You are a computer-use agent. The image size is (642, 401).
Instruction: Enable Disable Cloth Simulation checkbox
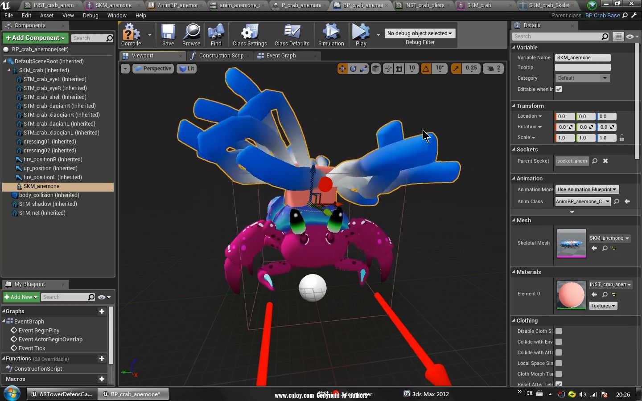(x=559, y=331)
